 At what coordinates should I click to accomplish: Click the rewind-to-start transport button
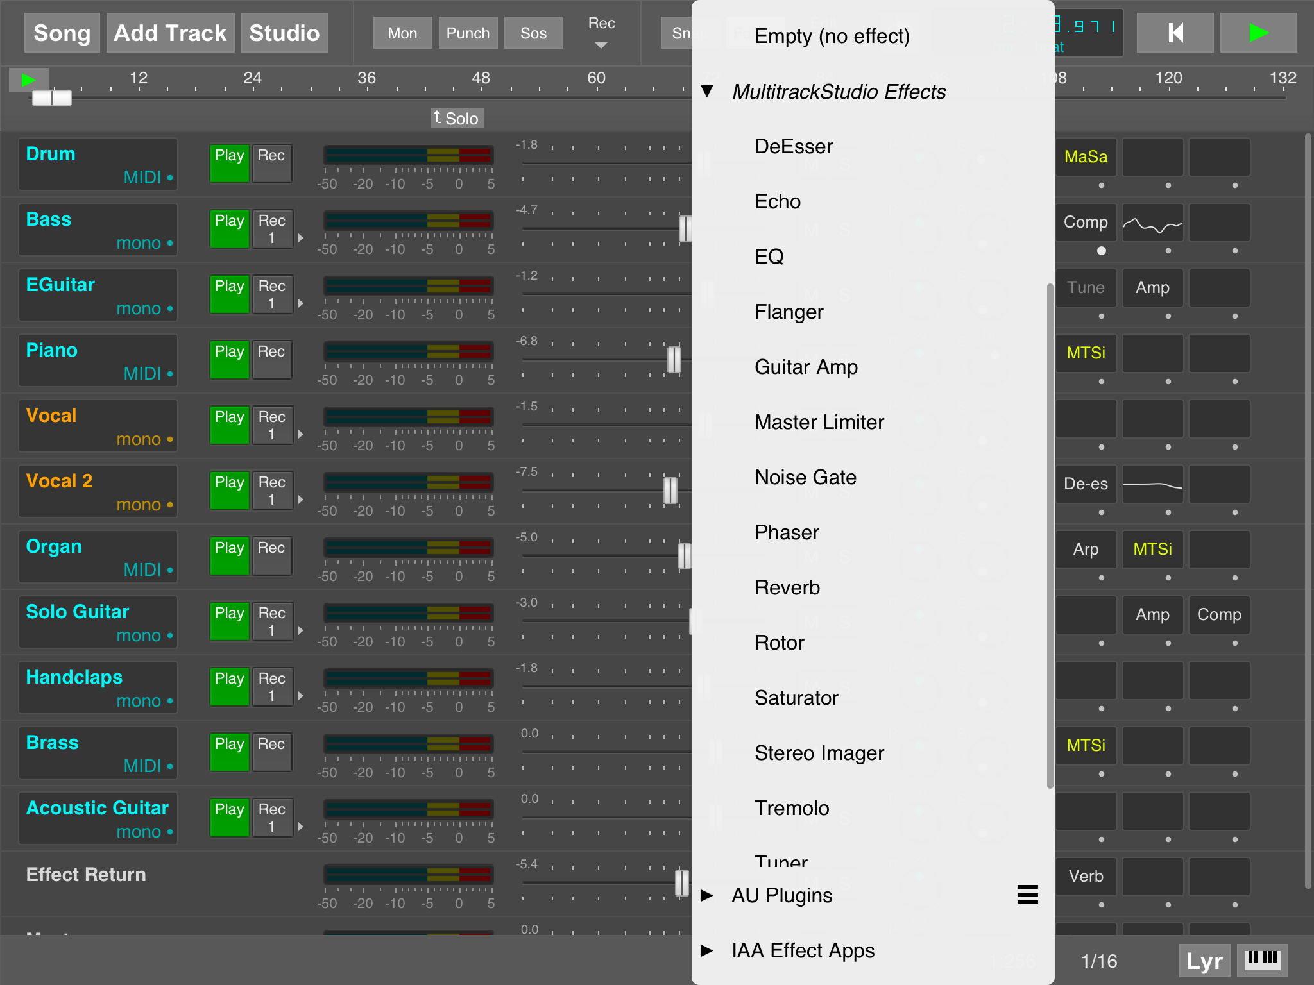coord(1174,33)
